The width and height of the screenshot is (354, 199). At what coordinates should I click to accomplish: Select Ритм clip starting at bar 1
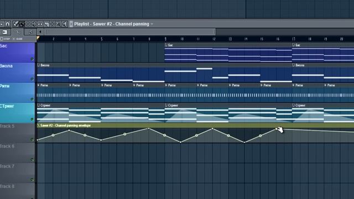[53, 93]
